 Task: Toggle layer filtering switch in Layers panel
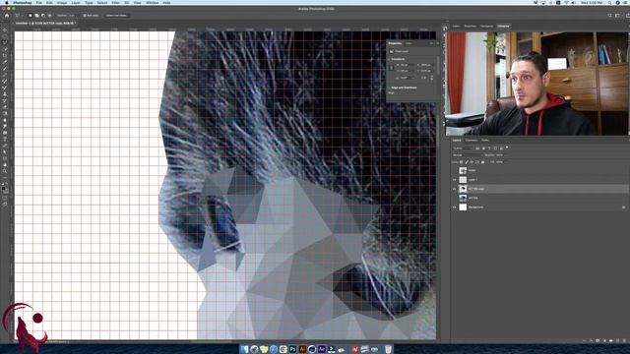click(x=507, y=147)
